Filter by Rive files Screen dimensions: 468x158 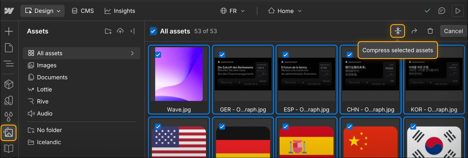[38, 102]
